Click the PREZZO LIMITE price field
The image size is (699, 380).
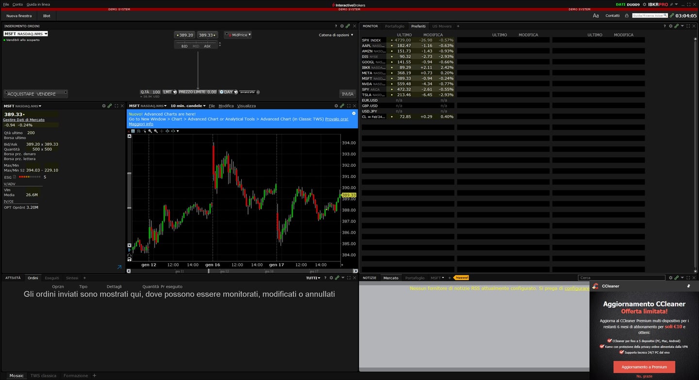[x=198, y=92]
